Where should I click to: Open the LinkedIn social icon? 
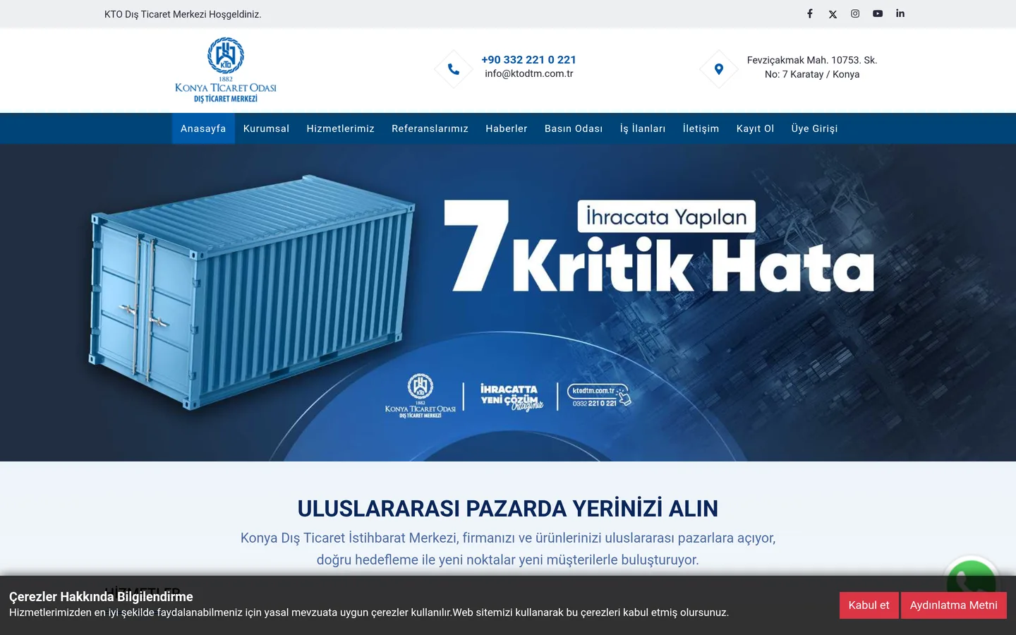900,13
